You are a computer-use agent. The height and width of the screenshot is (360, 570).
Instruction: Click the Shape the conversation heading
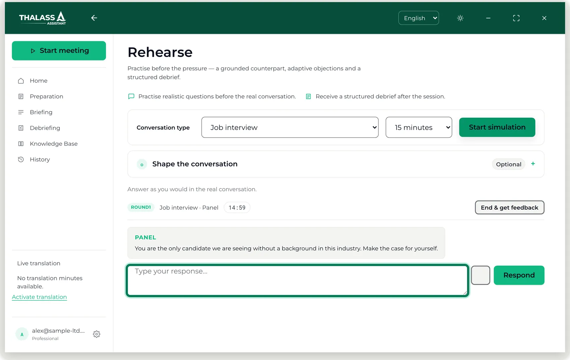[x=195, y=164]
